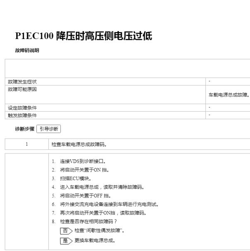Click step 连接VDS到诊断接口。

83,161
